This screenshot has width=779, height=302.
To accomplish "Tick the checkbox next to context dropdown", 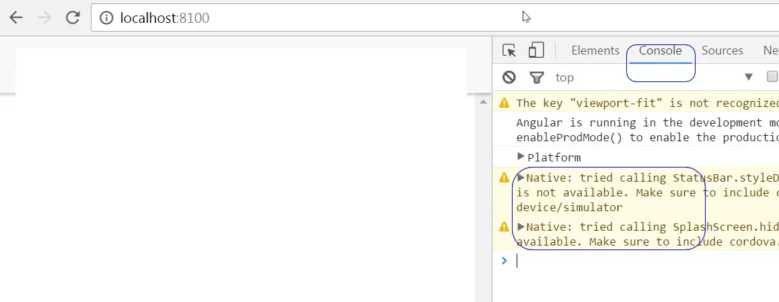I will [772, 77].
